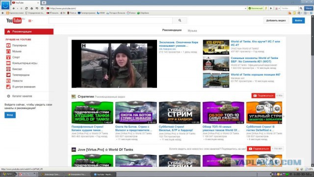The width and height of the screenshot is (314, 177).
Task: Open Спорт category in sidebar
Action: [16, 57]
